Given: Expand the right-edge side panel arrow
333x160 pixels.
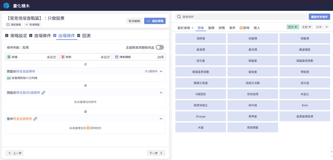Looking at the screenshot, I should [x=331, y=151].
